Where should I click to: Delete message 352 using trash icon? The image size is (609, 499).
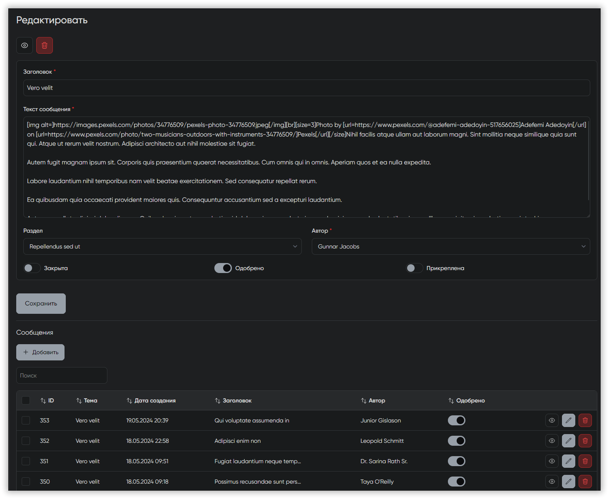pyautogui.click(x=585, y=441)
